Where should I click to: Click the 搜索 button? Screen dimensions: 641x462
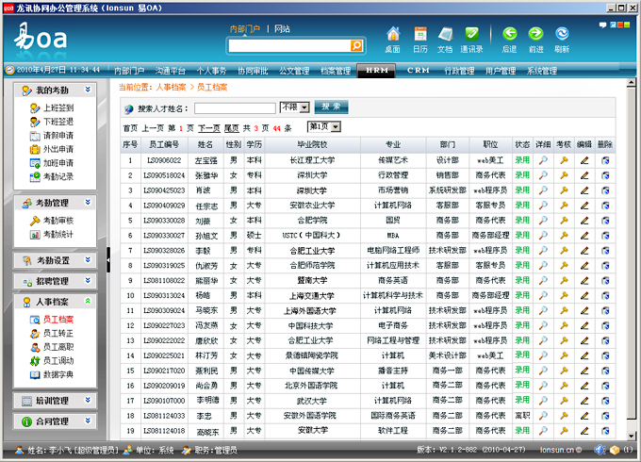tap(331, 107)
